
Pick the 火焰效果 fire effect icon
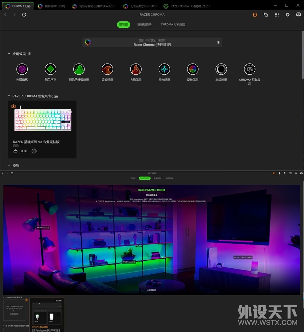pyautogui.click(x=136, y=69)
